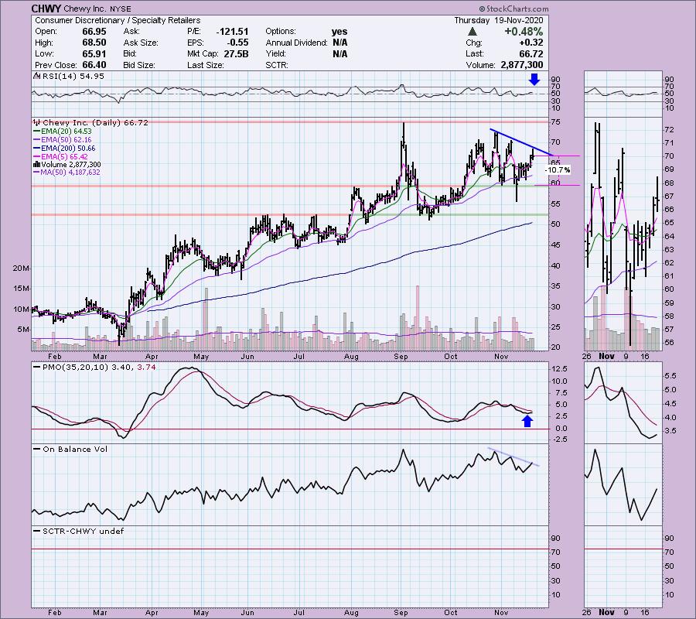Click the Annual Dividend N/A value
Viewport: 696px width, 619px height.
[340, 43]
